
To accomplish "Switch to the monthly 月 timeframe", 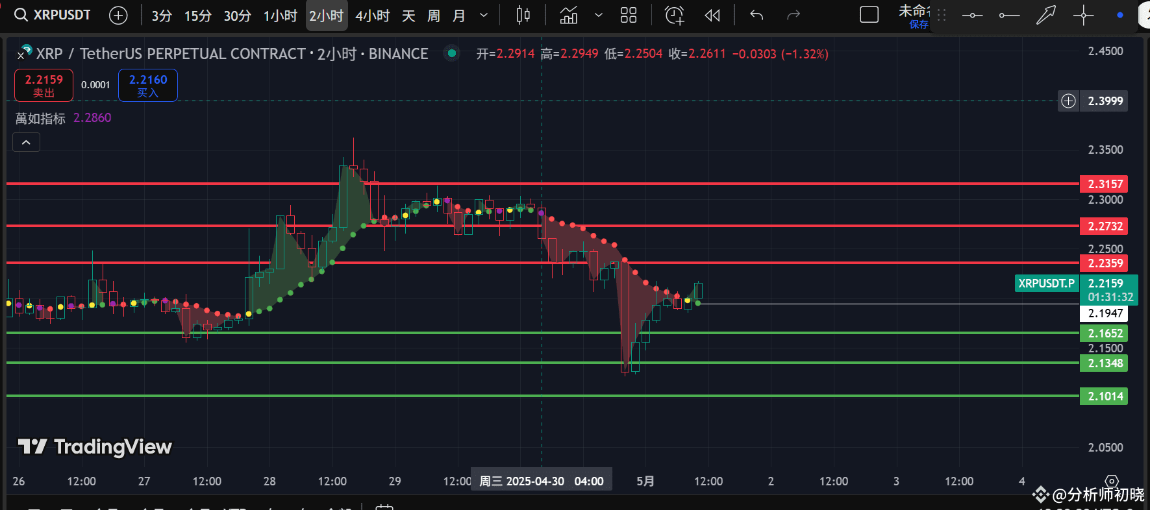I will point(459,16).
